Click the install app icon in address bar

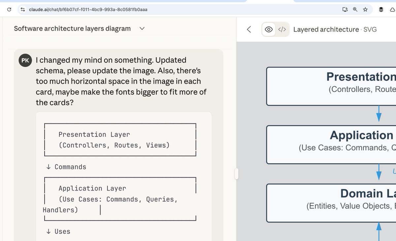coord(345,10)
